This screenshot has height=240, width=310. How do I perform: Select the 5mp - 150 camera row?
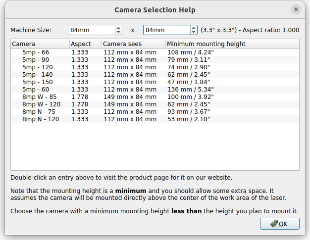point(155,82)
